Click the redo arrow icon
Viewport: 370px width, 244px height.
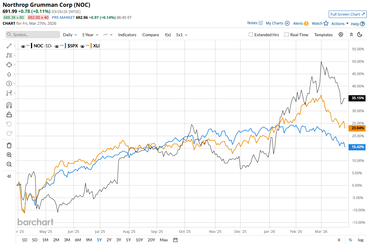[9, 133]
